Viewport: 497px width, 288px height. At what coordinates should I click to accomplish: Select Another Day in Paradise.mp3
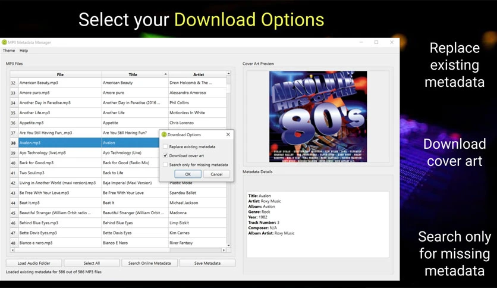coord(60,102)
